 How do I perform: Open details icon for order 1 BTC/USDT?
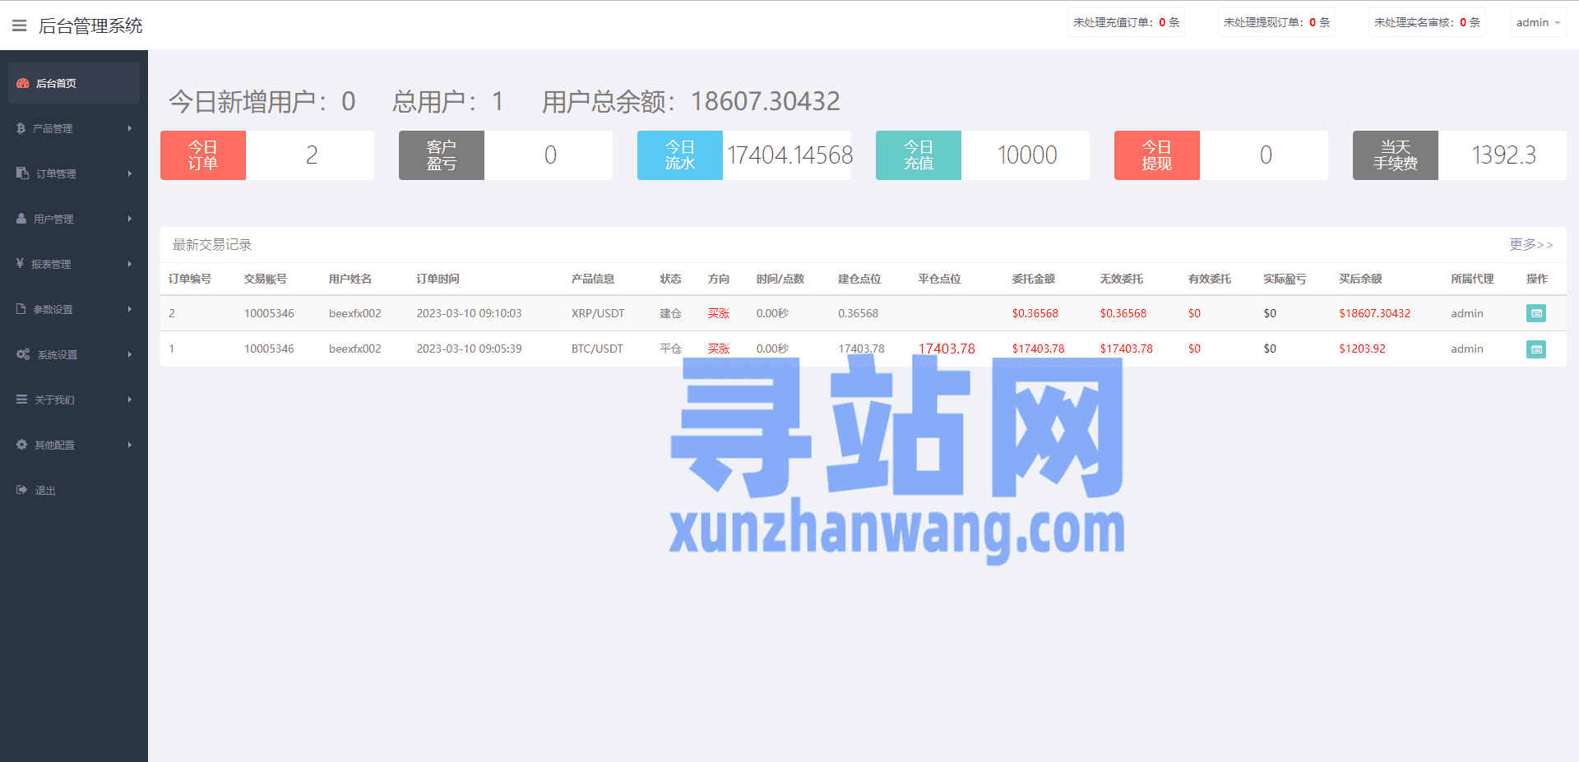[1536, 349]
